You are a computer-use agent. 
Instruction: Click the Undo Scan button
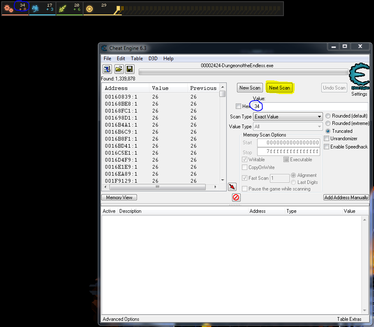pos(334,88)
